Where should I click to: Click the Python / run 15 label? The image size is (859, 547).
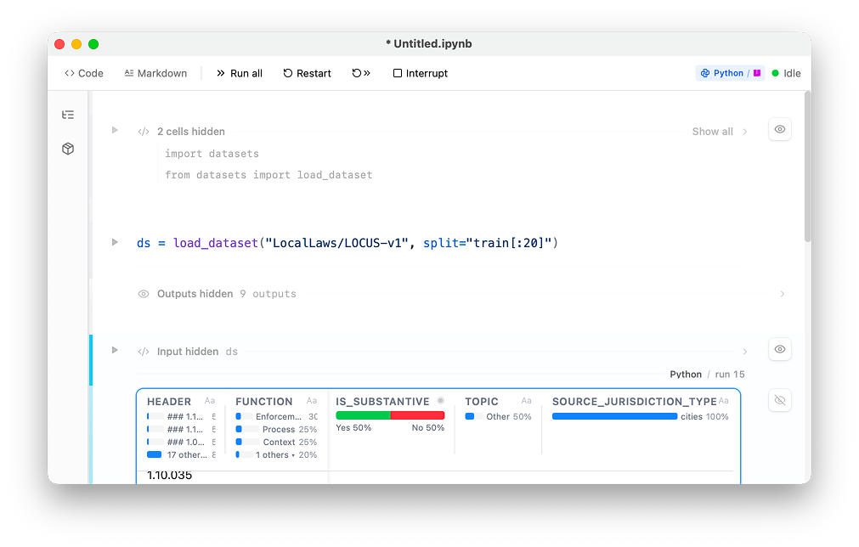click(x=707, y=375)
